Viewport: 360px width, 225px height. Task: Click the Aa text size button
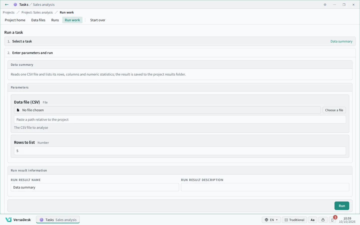312,220
